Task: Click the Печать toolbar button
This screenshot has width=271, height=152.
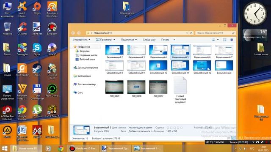Action: (165, 40)
